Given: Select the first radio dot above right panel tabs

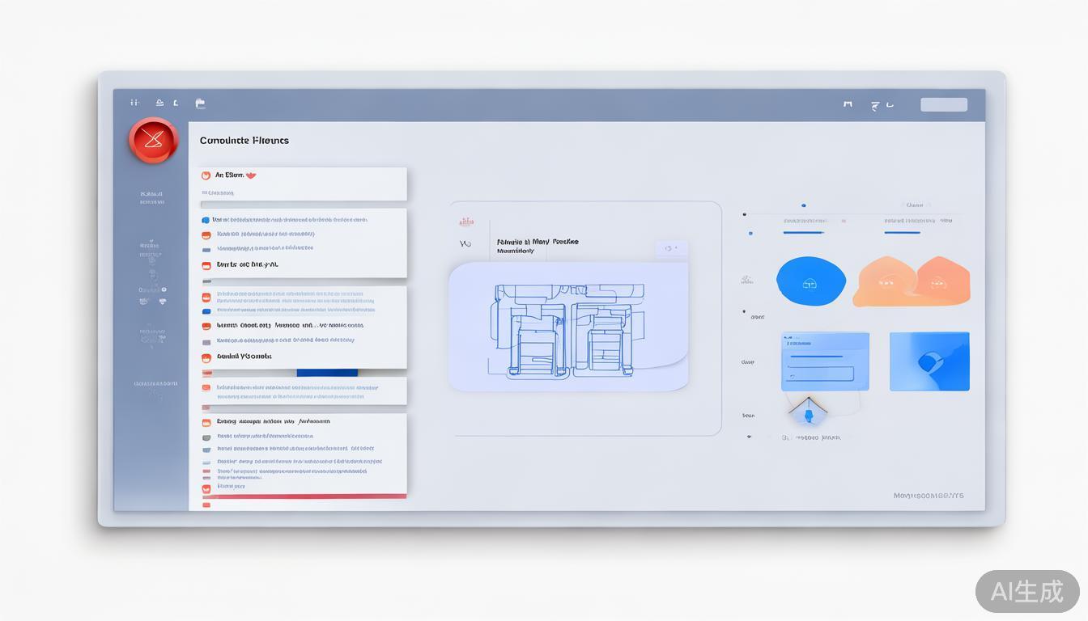Looking at the screenshot, I should pos(803,205).
